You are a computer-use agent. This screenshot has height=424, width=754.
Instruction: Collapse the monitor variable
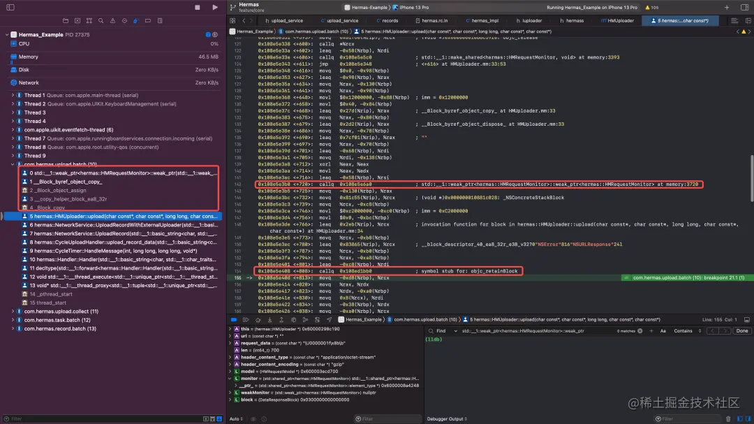click(230, 379)
